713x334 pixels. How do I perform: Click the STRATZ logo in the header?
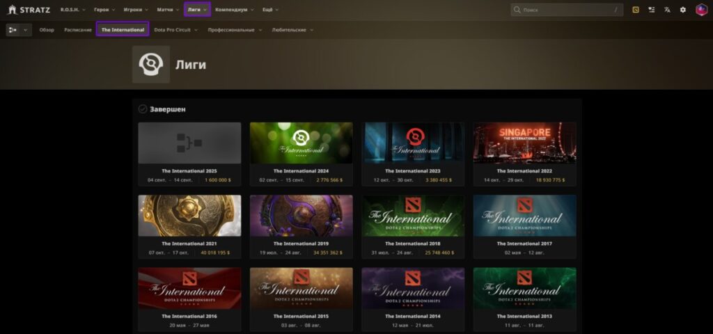[x=29, y=10]
